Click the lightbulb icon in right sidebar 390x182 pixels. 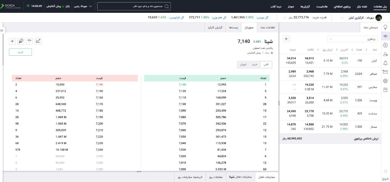pos(385,27)
